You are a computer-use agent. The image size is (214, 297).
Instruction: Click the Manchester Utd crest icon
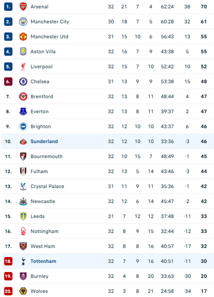pyautogui.click(x=23, y=37)
